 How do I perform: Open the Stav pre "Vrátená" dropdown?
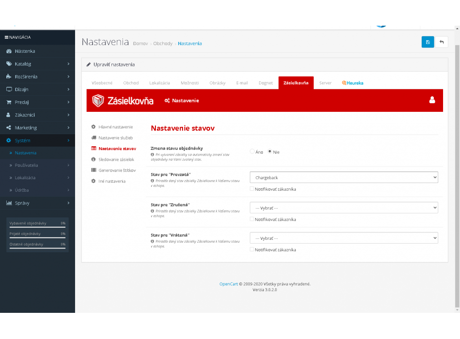click(x=344, y=238)
